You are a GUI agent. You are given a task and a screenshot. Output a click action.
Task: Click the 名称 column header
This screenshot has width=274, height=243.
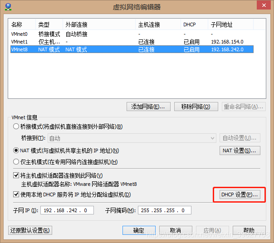(22, 24)
